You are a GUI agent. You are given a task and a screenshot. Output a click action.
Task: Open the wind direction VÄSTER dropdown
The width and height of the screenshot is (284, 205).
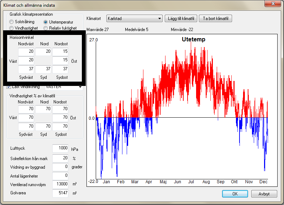[x=64, y=87]
